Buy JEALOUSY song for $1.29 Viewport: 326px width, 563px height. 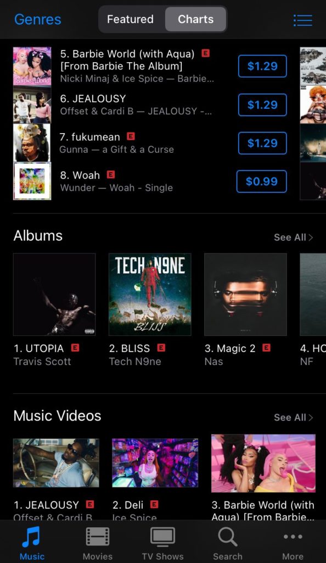[262, 105]
